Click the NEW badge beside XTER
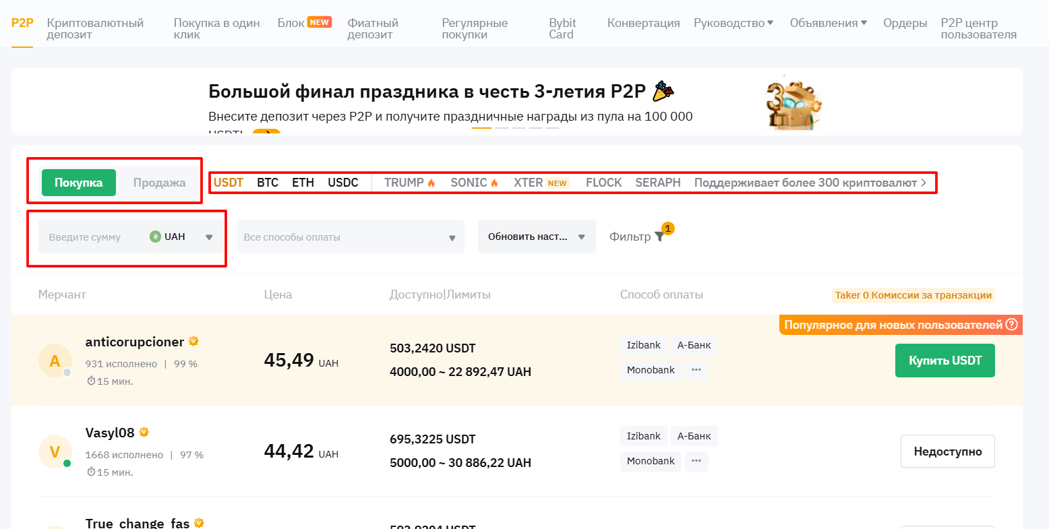1049x529 pixels. point(558,183)
